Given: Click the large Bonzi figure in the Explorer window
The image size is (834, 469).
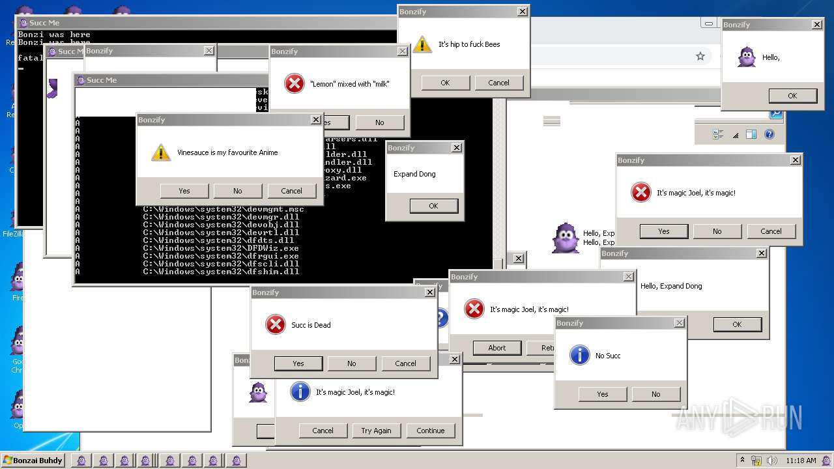Looking at the screenshot, I should (565, 238).
